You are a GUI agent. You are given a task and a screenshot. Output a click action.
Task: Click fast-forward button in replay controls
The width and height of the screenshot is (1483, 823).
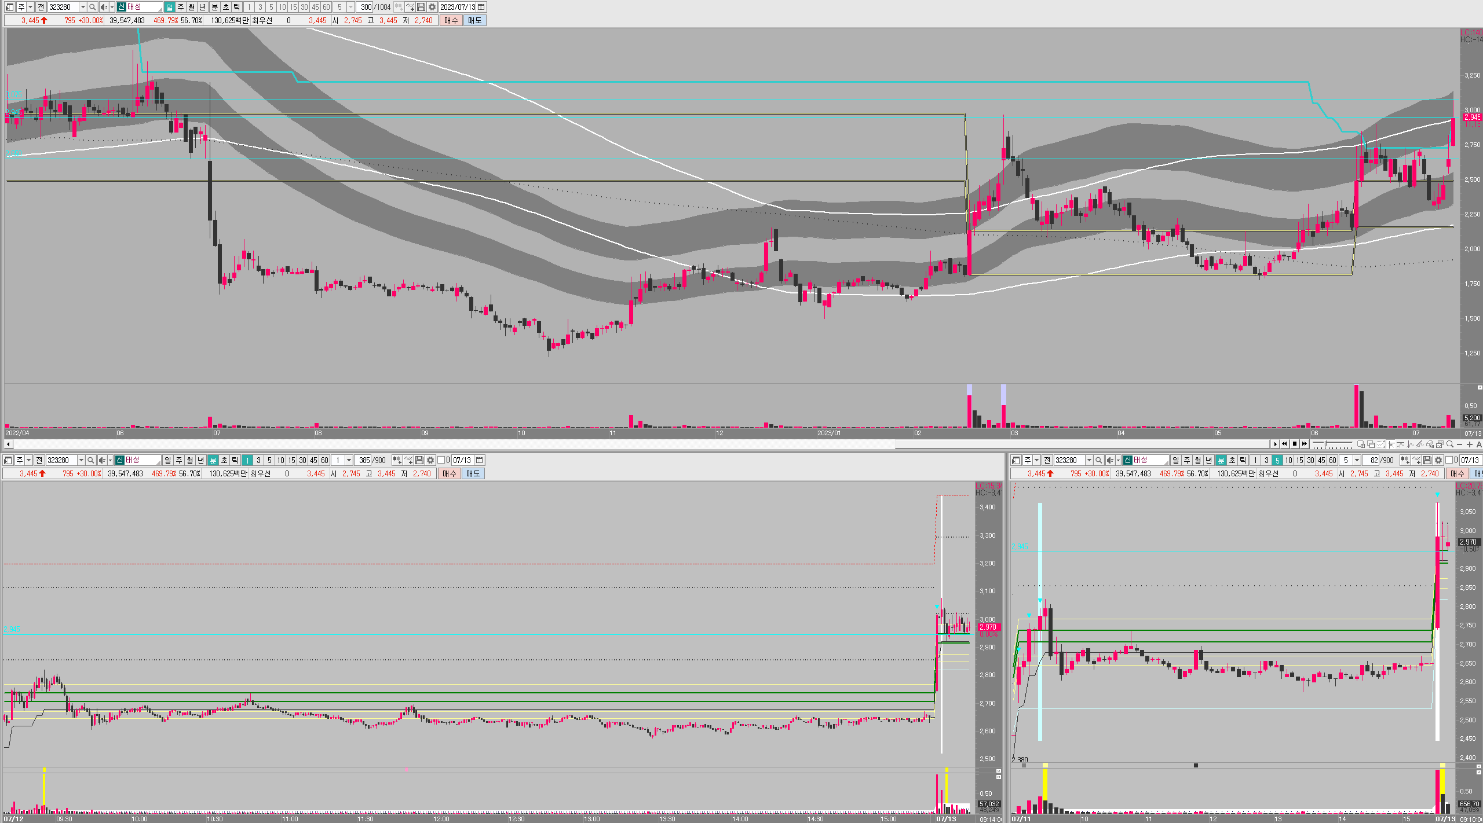1304,444
